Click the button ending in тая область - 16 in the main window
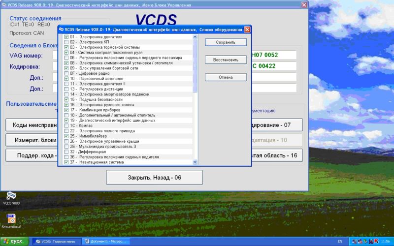The image size is (394, 246). pos(277,155)
